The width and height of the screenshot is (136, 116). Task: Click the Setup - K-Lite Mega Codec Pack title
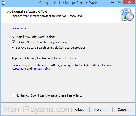(68, 3)
